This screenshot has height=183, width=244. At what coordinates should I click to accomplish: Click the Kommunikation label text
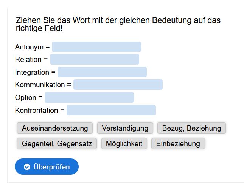point(40,85)
